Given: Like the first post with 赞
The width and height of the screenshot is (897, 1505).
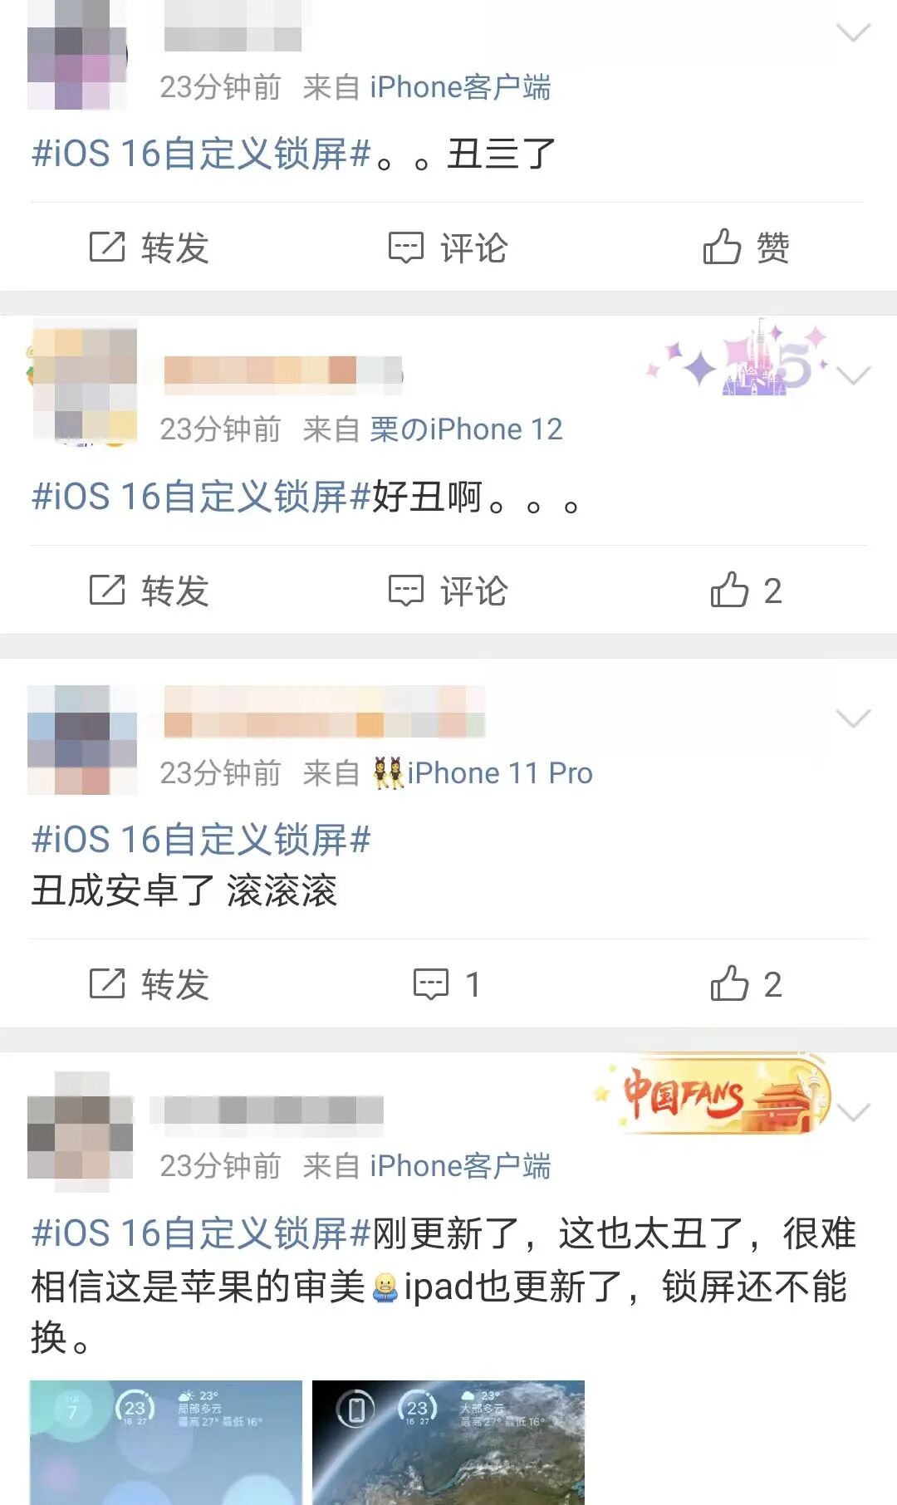Looking at the screenshot, I should (x=746, y=248).
